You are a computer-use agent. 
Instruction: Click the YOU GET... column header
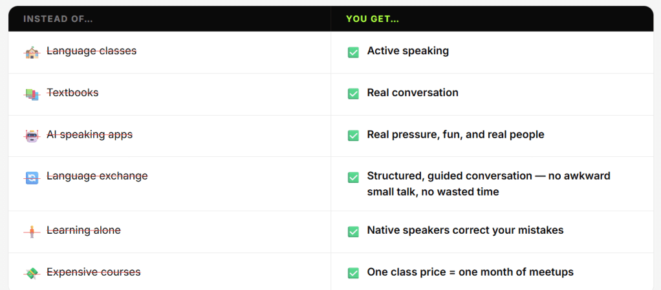coord(373,19)
